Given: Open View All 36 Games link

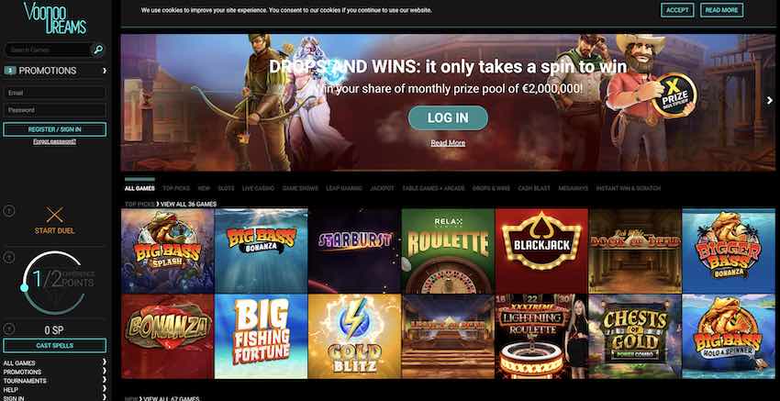Looking at the screenshot, I should pyautogui.click(x=188, y=204).
